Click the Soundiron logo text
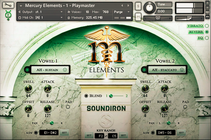 tap(106, 108)
